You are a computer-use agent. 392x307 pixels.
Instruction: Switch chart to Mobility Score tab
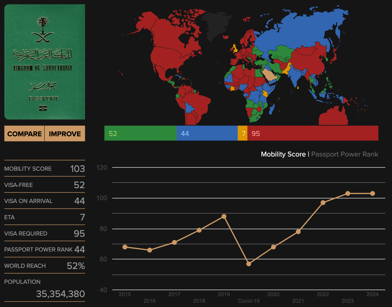283,154
